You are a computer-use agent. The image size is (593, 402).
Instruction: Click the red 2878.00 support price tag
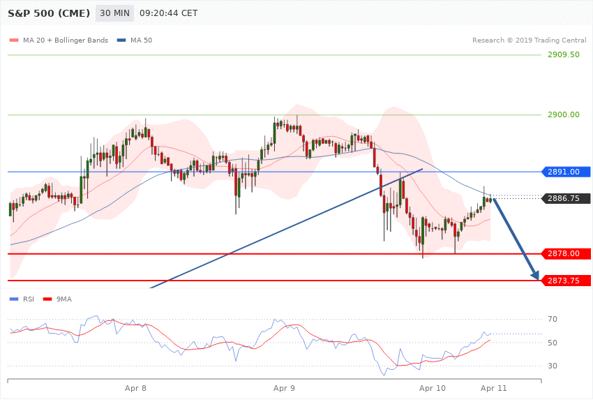[566, 254]
